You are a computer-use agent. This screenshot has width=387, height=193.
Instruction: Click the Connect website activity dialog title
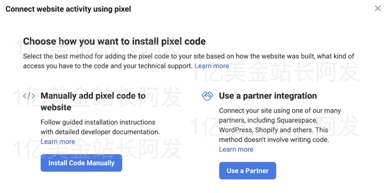point(68,9)
